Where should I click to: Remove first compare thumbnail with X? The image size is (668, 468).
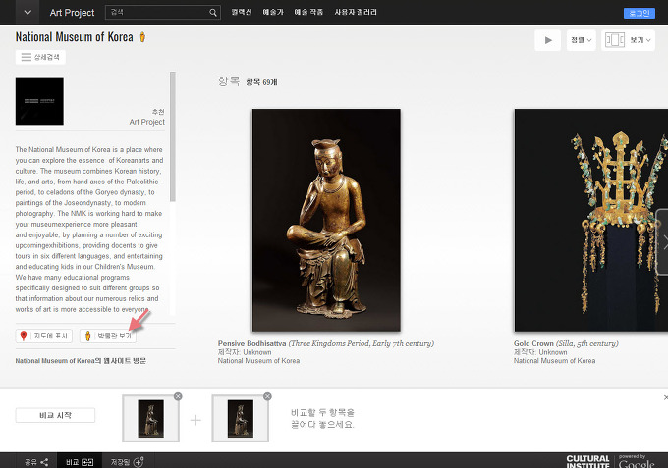[x=178, y=396]
